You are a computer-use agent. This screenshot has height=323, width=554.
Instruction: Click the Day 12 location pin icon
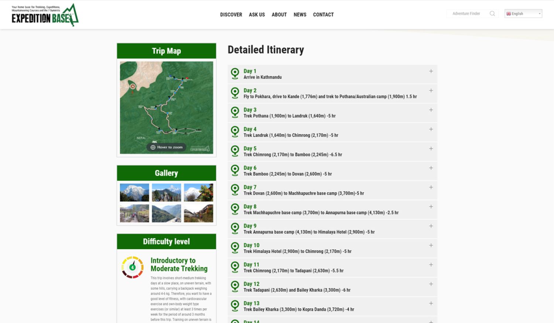coord(235,286)
